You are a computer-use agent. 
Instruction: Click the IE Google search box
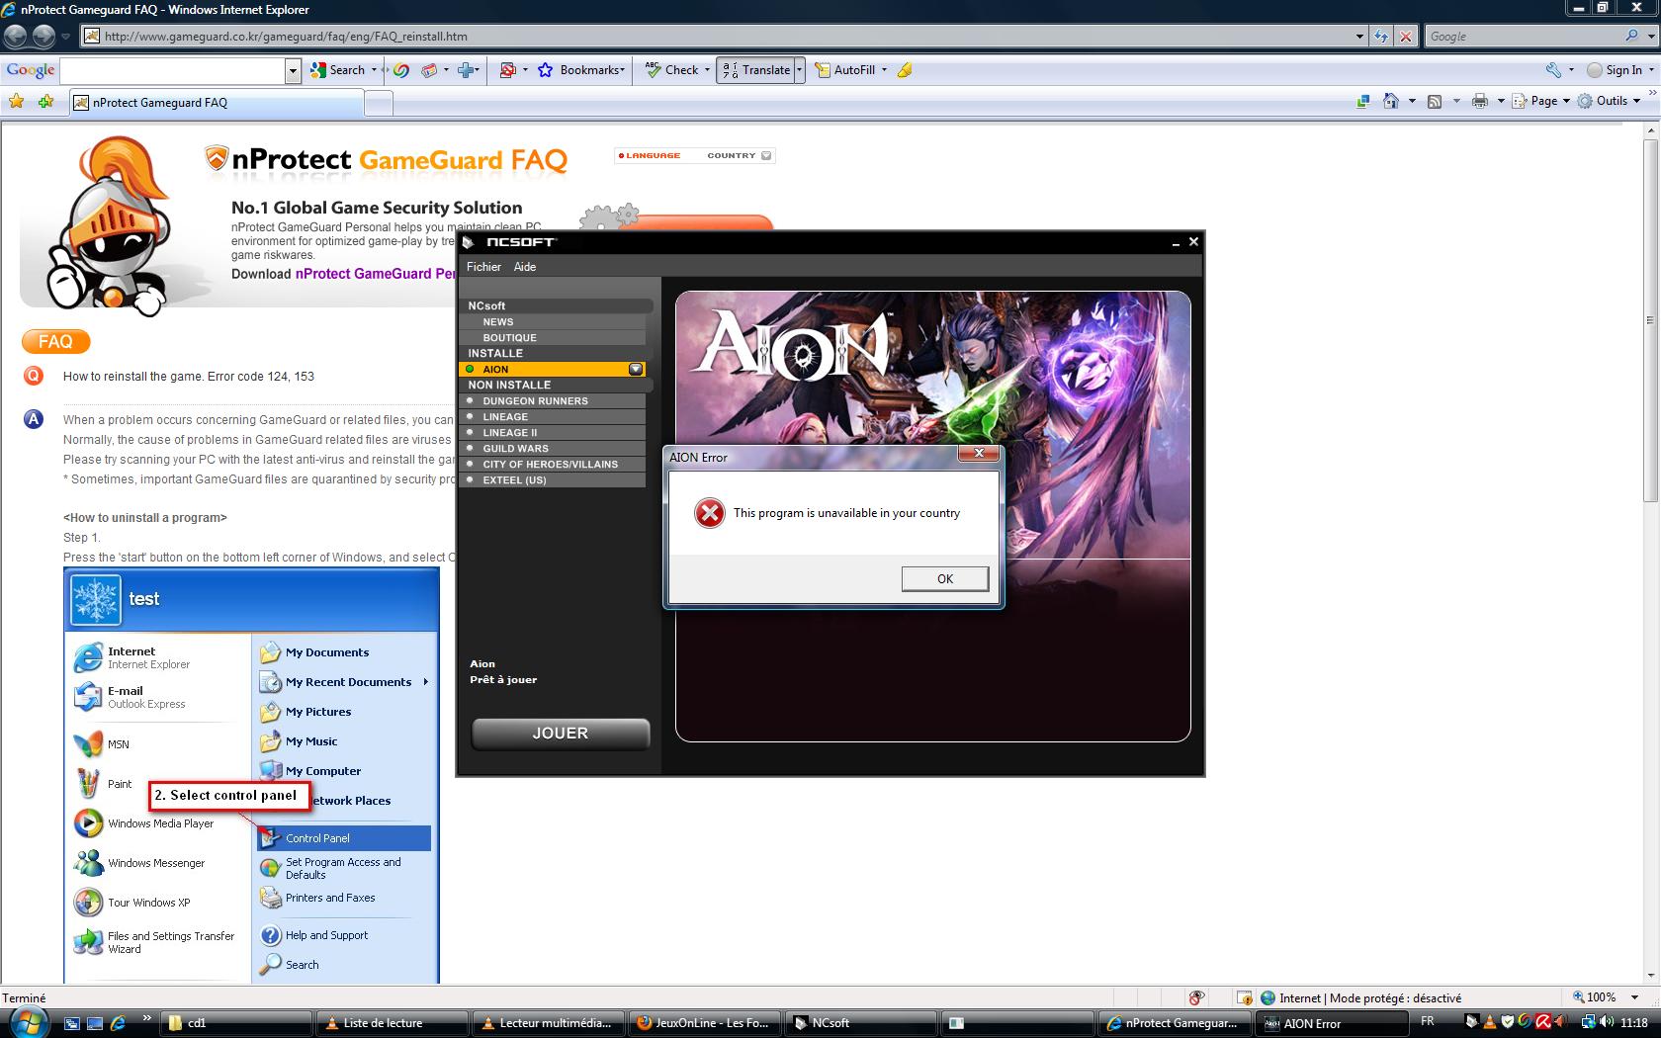[1524, 37]
